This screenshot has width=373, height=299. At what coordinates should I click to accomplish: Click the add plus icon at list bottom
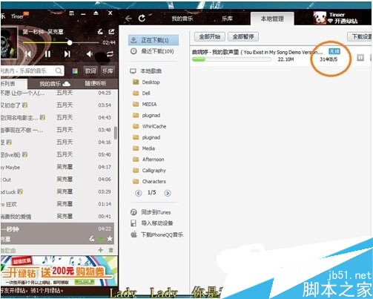pyautogui.click(x=101, y=250)
